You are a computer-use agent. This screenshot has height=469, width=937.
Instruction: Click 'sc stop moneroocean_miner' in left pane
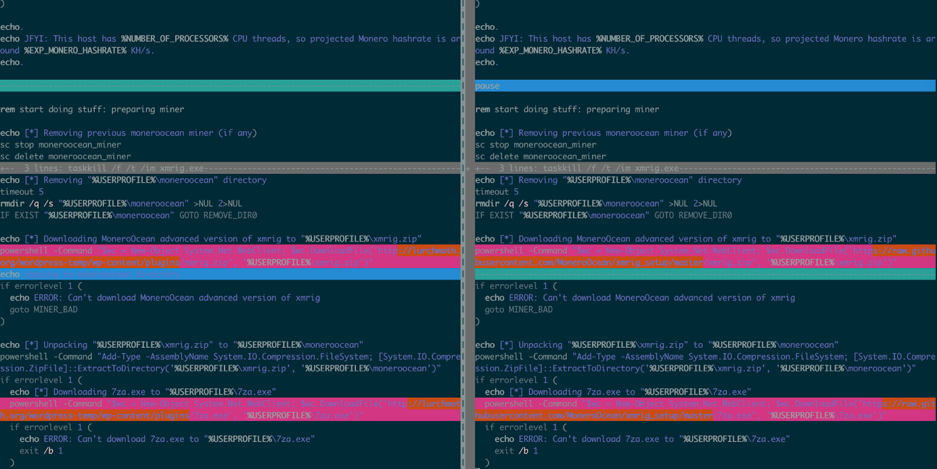[x=61, y=145]
